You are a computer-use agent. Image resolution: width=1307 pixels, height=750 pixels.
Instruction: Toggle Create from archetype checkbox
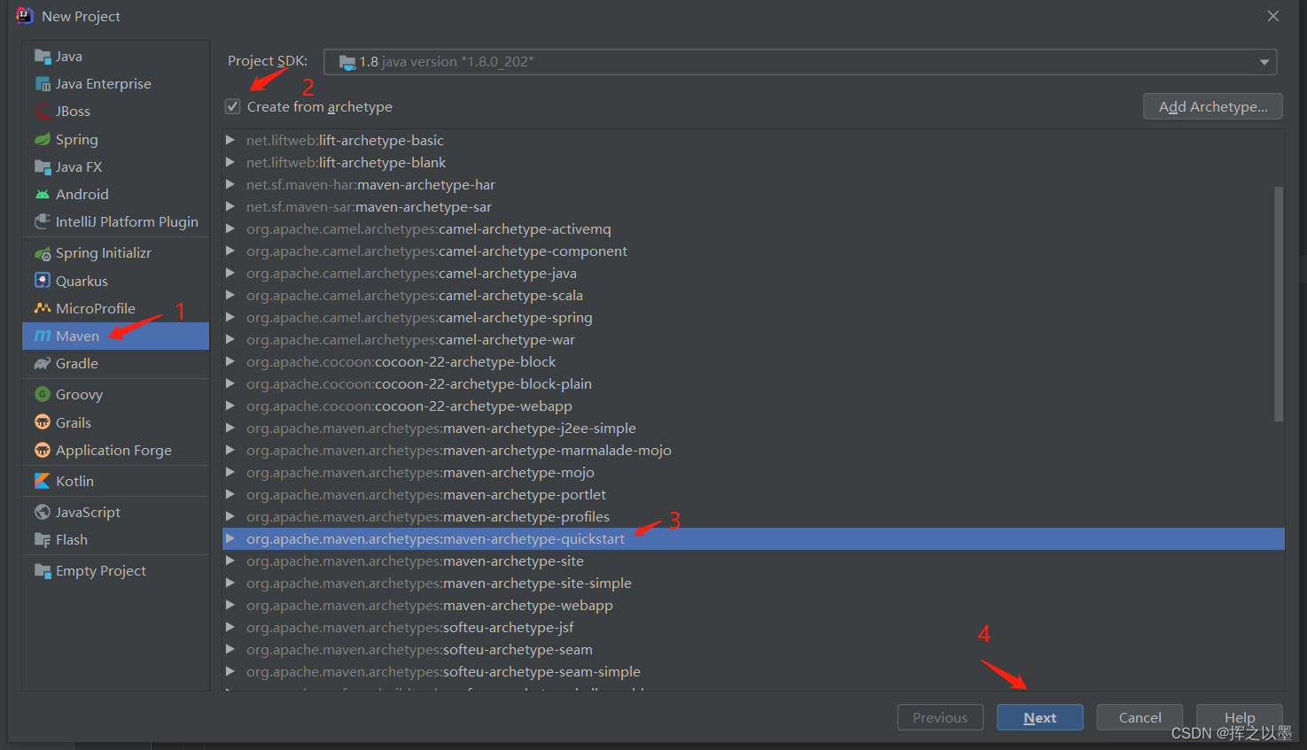tap(233, 106)
